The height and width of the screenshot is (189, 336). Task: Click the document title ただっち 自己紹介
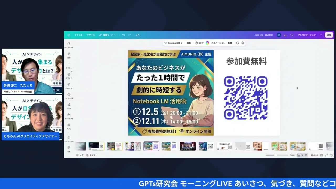pyautogui.click(x=264, y=35)
